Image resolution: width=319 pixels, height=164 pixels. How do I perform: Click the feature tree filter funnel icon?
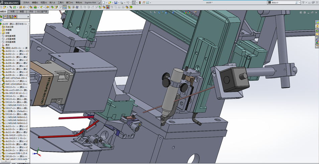1,20
